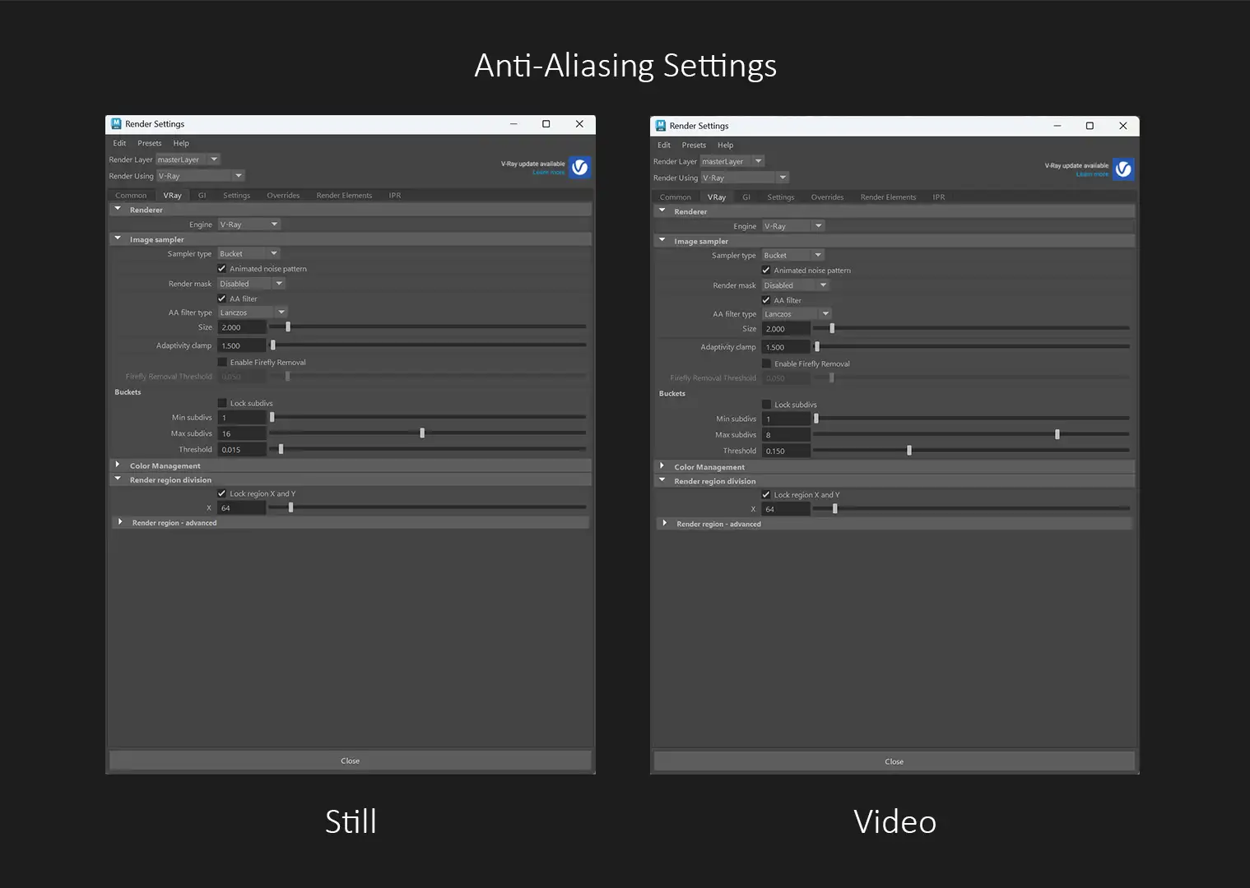Open Presets menu in Video window

(694, 146)
